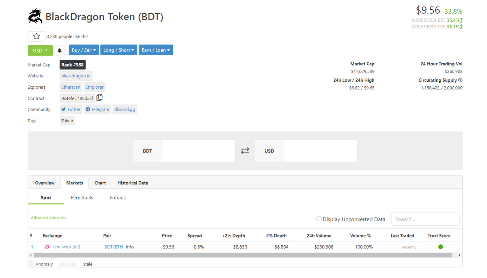The height and width of the screenshot is (278, 487).
Task: Click the Uniswap unicorn logo icon
Action: 47,247
